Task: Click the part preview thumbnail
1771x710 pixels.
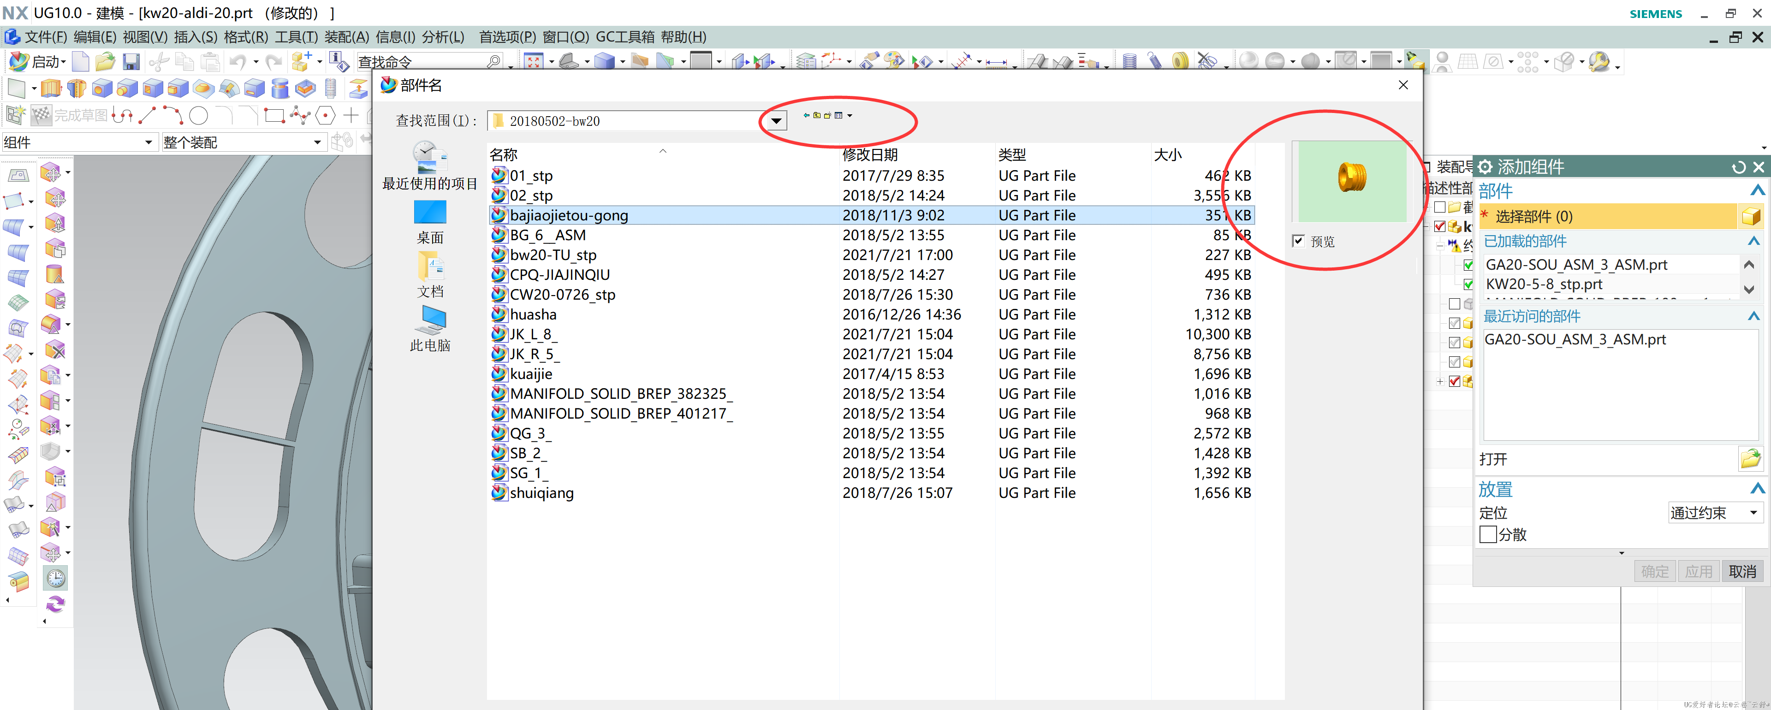Action: coord(1352,182)
